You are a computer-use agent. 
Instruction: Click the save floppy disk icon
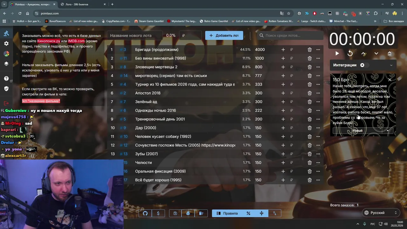point(175,213)
